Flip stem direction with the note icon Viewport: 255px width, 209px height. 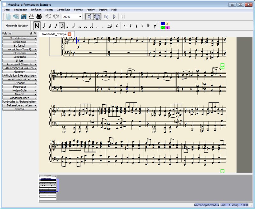(x=155, y=26)
